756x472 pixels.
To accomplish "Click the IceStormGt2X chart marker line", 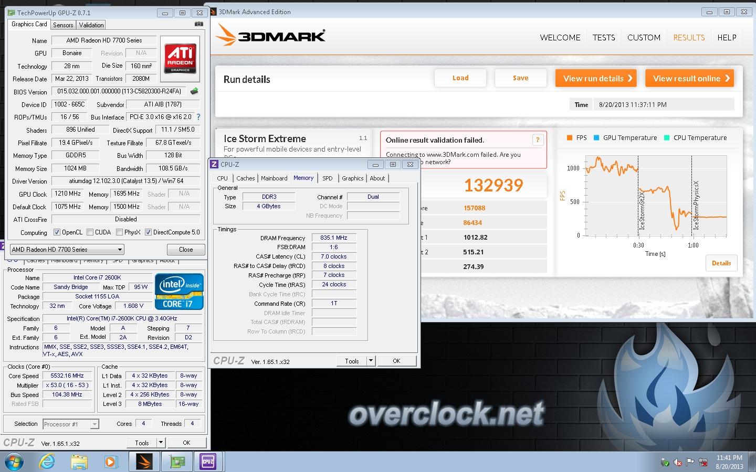I will [638, 195].
